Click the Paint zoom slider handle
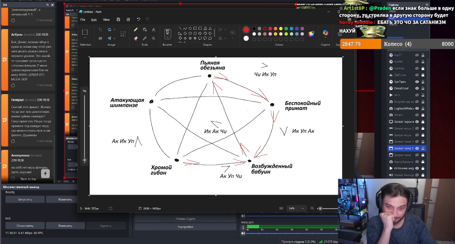This screenshot has height=244, width=455. click(320, 208)
